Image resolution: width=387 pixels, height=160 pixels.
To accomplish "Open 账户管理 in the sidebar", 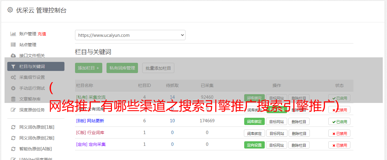I will (28, 34).
